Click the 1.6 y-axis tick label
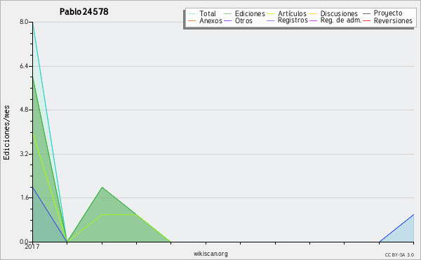This screenshot has height=260, width=421. 24,197
